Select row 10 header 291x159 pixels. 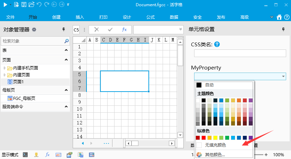(x=80, y=109)
